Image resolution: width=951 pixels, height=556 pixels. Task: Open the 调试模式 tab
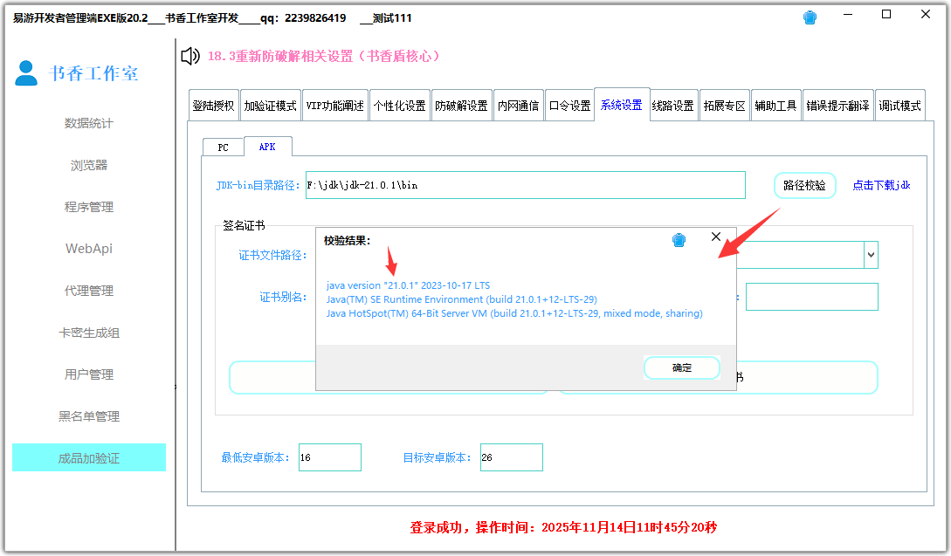pyautogui.click(x=899, y=104)
